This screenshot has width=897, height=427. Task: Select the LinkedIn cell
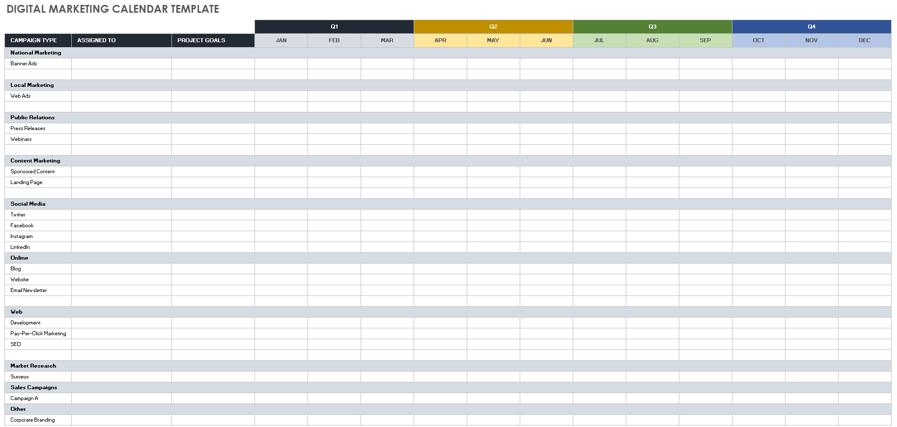pyautogui.click(x=38, y=247)
